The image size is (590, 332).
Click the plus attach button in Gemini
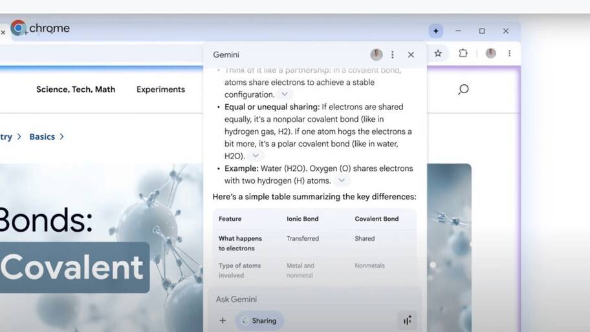click(x=223, y=321)
